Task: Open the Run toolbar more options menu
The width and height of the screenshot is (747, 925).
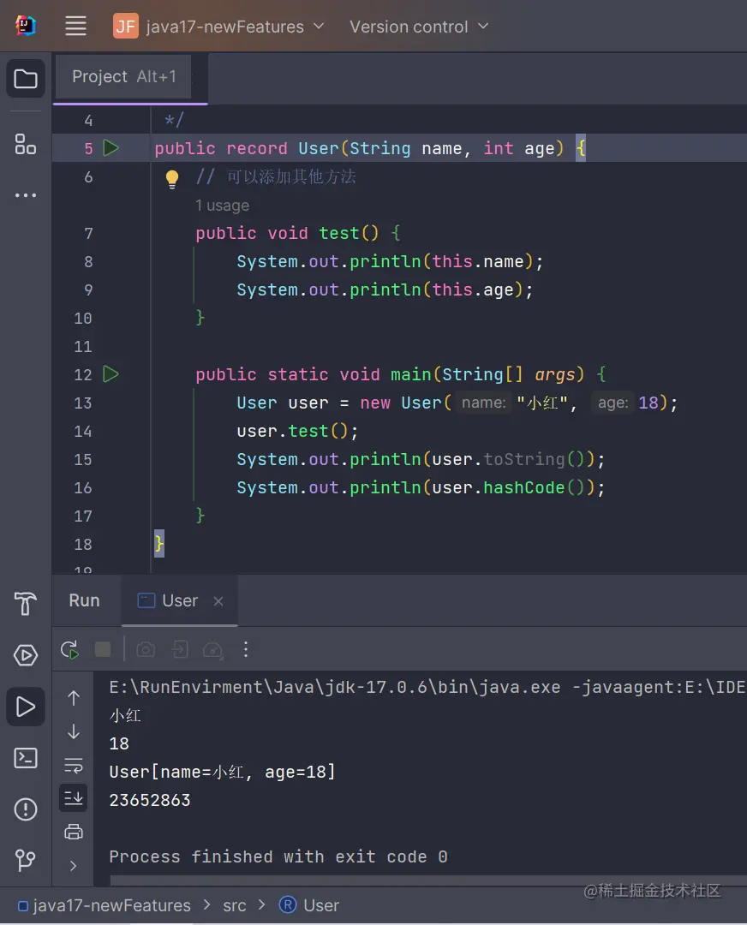Action: click(x=246, y=649)
